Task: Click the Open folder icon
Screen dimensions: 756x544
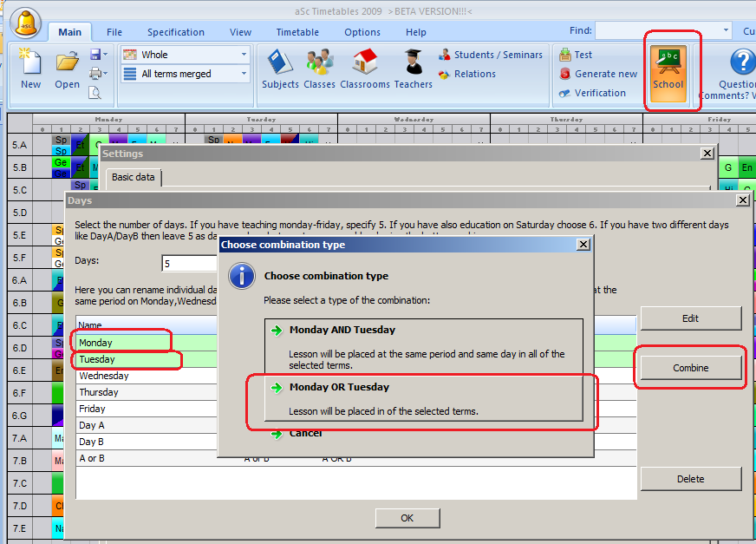Action: 68,68
